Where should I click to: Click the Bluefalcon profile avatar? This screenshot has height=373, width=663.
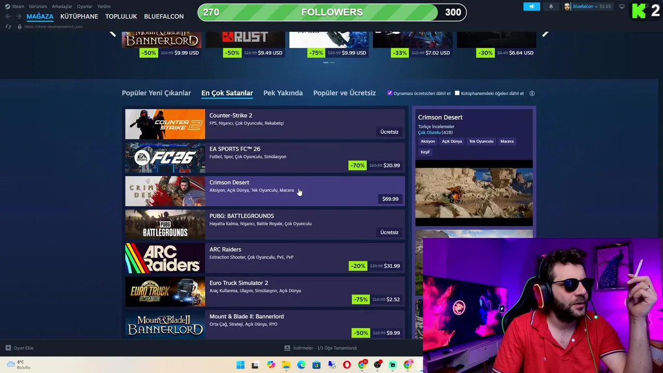[567, 6]
